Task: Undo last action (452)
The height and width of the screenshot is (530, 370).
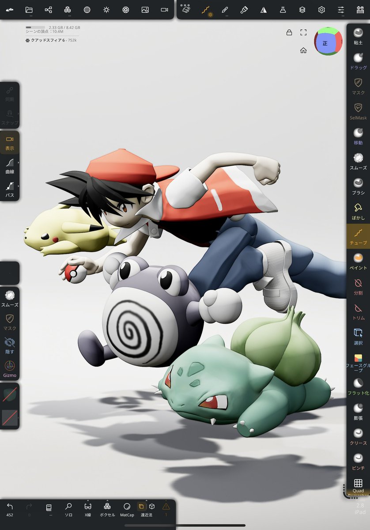Action: 10,509
